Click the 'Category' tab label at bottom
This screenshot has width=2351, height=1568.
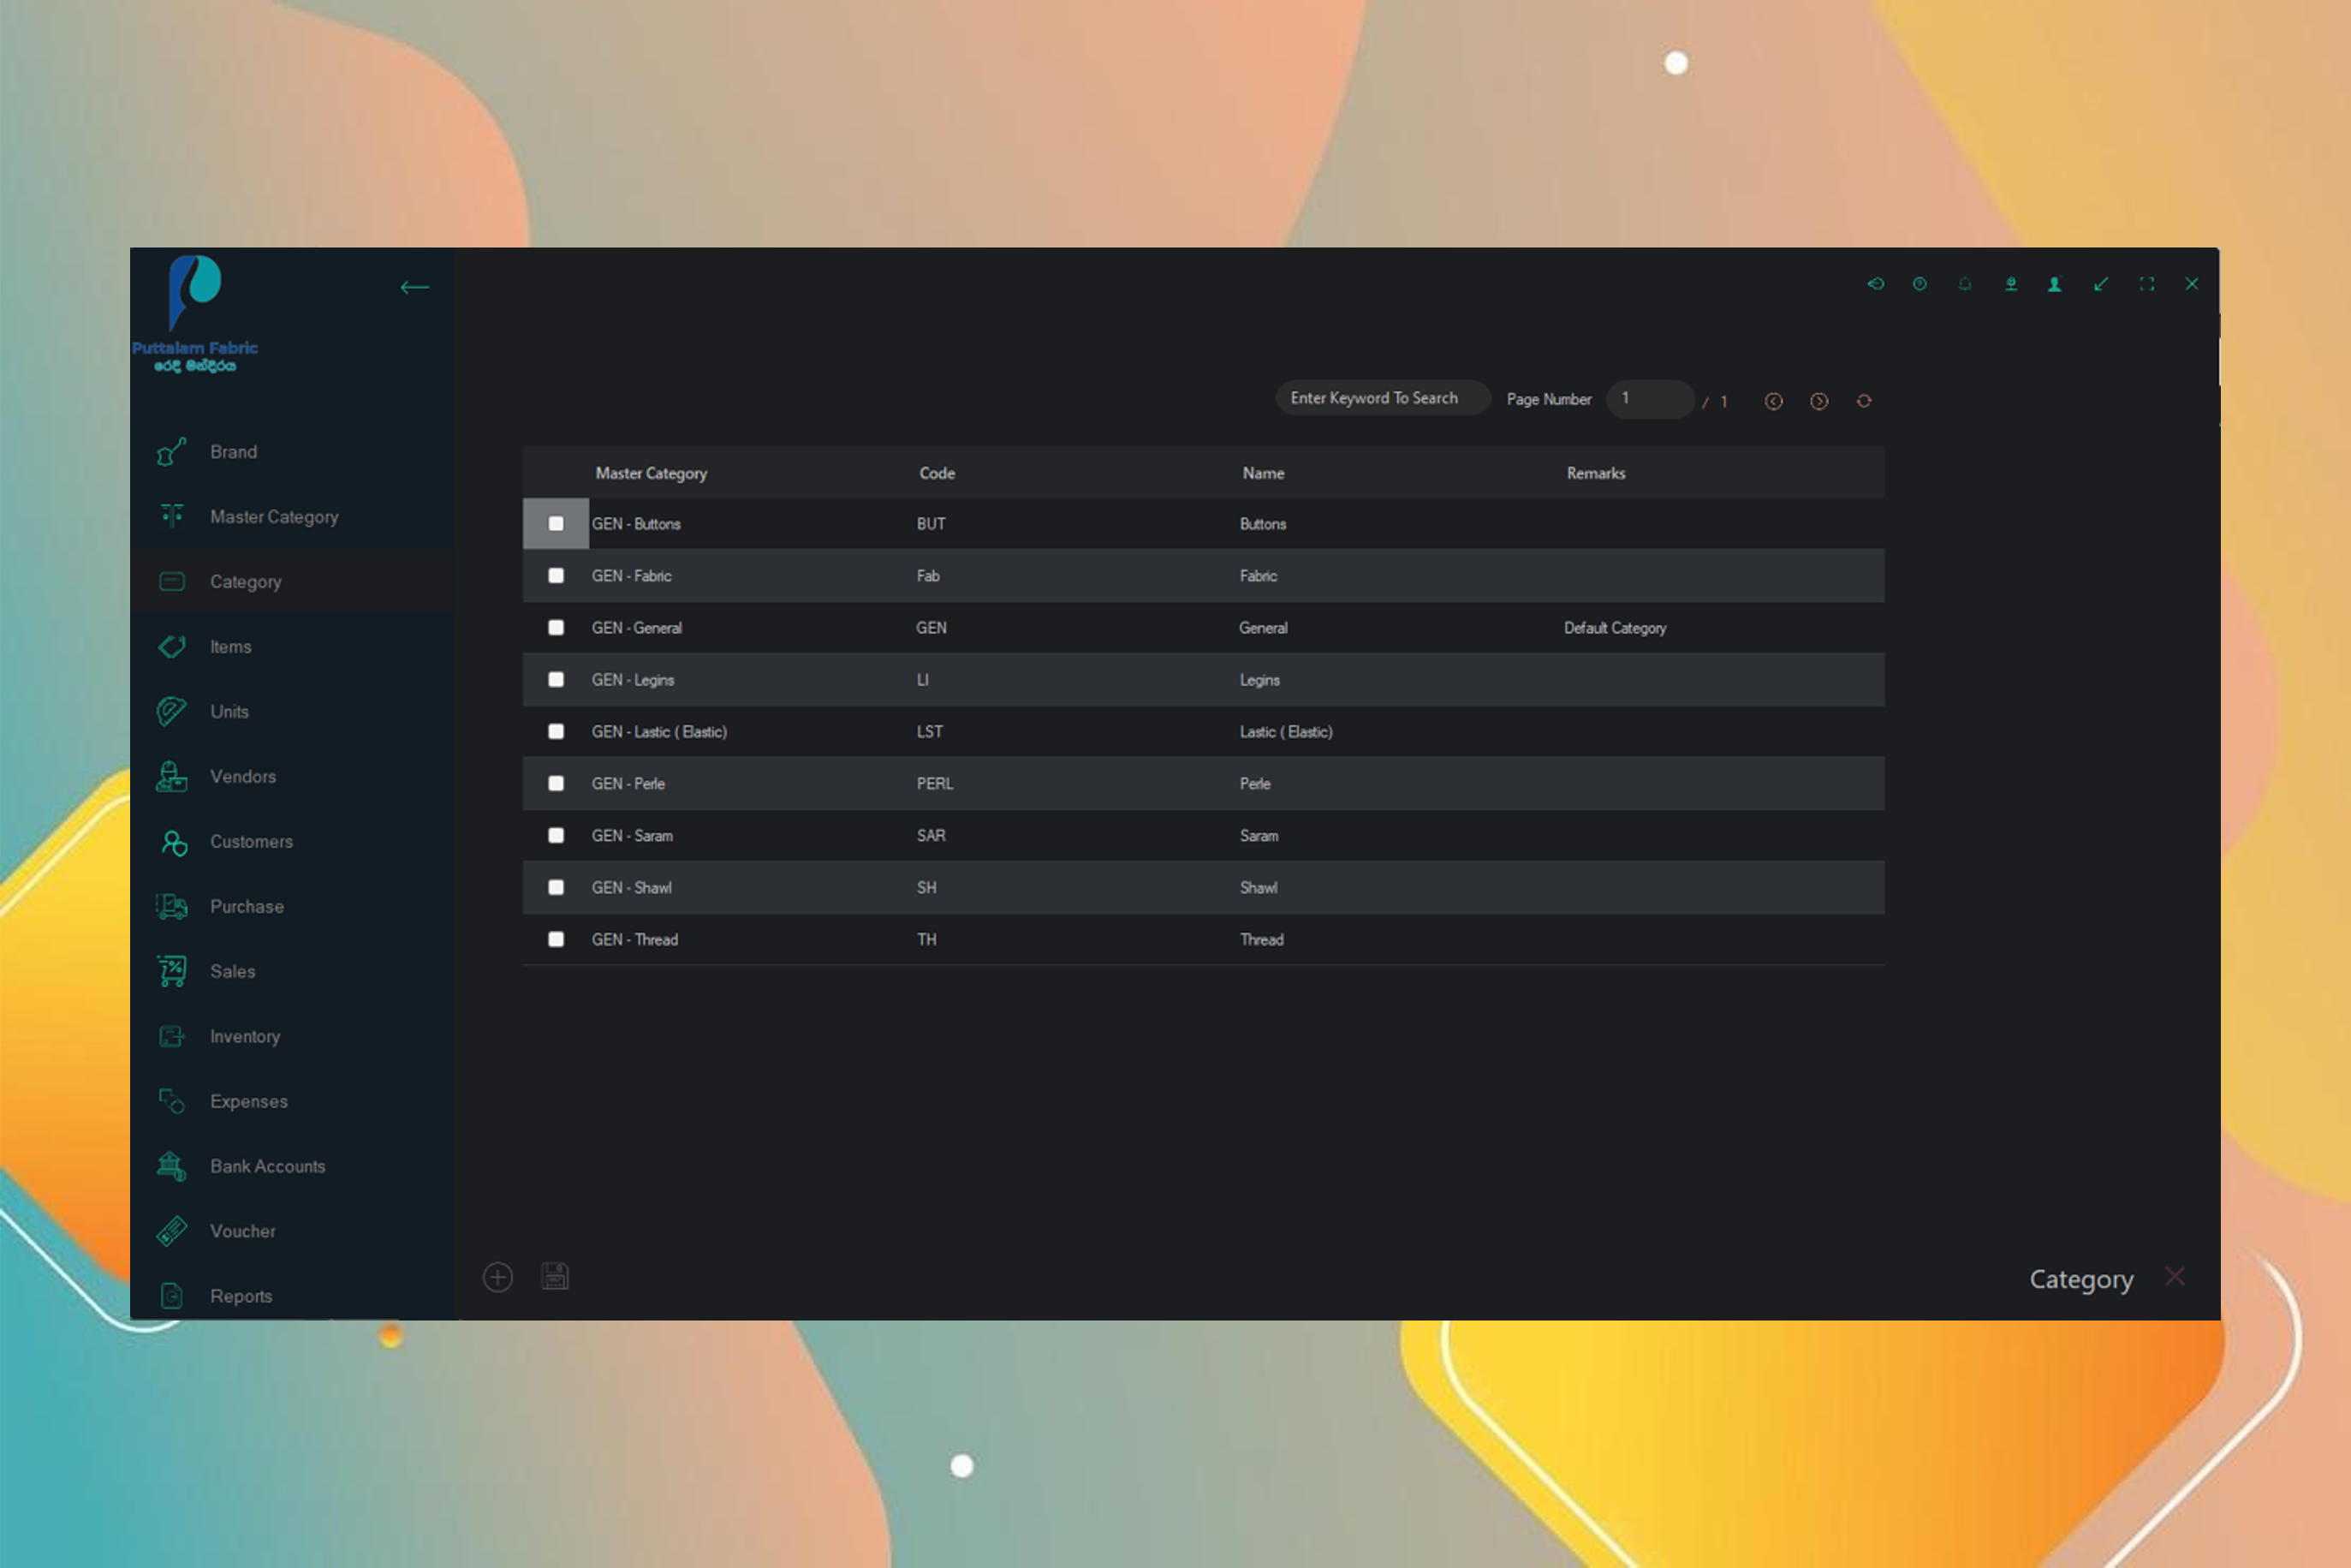2081,1279
